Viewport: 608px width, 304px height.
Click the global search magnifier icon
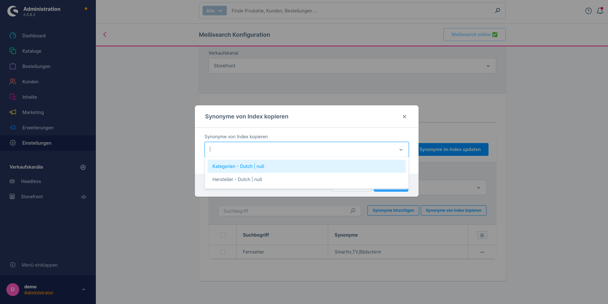coord(497,11)
